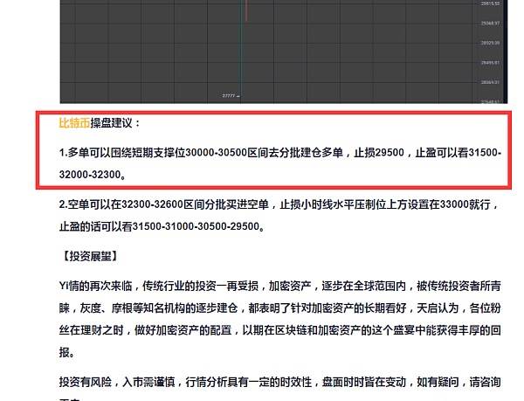
Task: Click the 【投资展望】 heading
Action: pyautogui.click(x=90, y=256)
